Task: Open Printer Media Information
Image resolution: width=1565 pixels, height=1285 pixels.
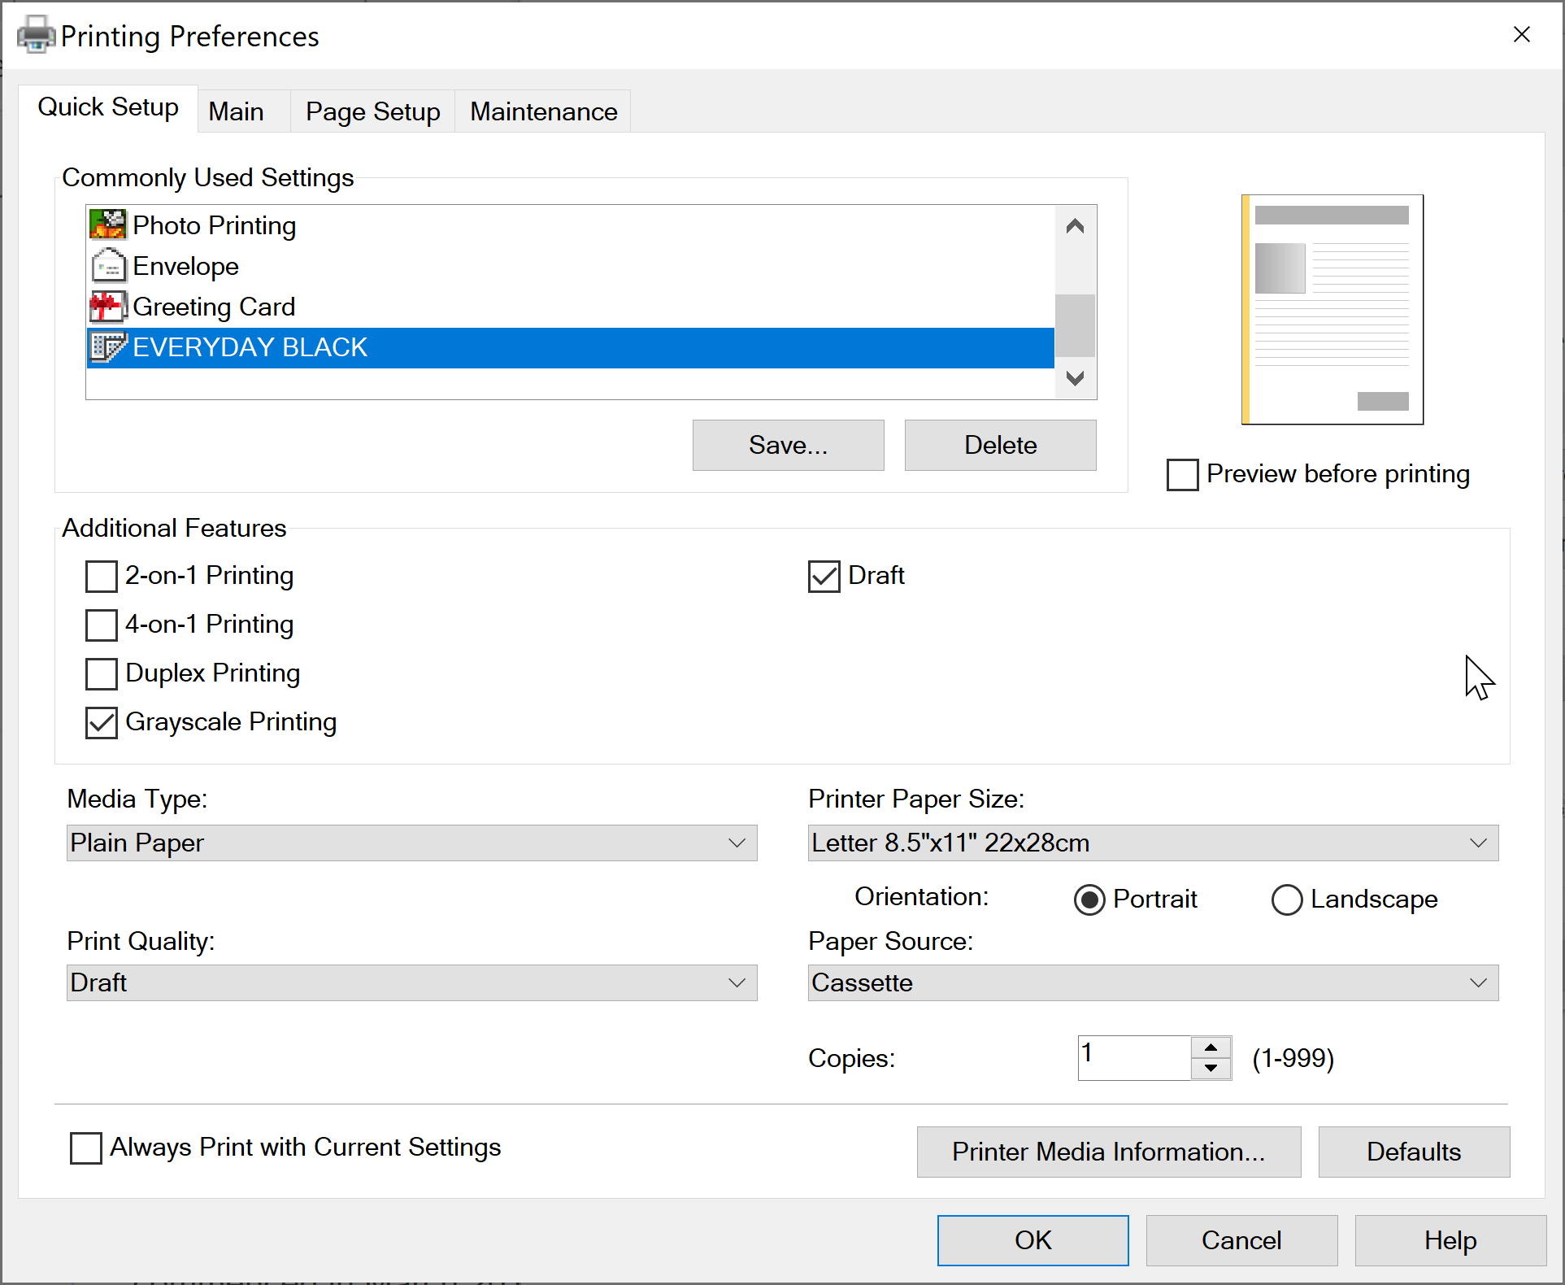Action: (x=1108, y=1152)
